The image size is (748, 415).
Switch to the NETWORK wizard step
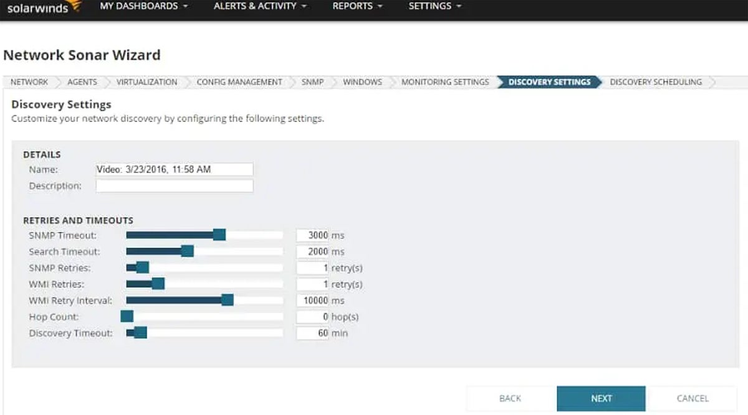(29, 82)
